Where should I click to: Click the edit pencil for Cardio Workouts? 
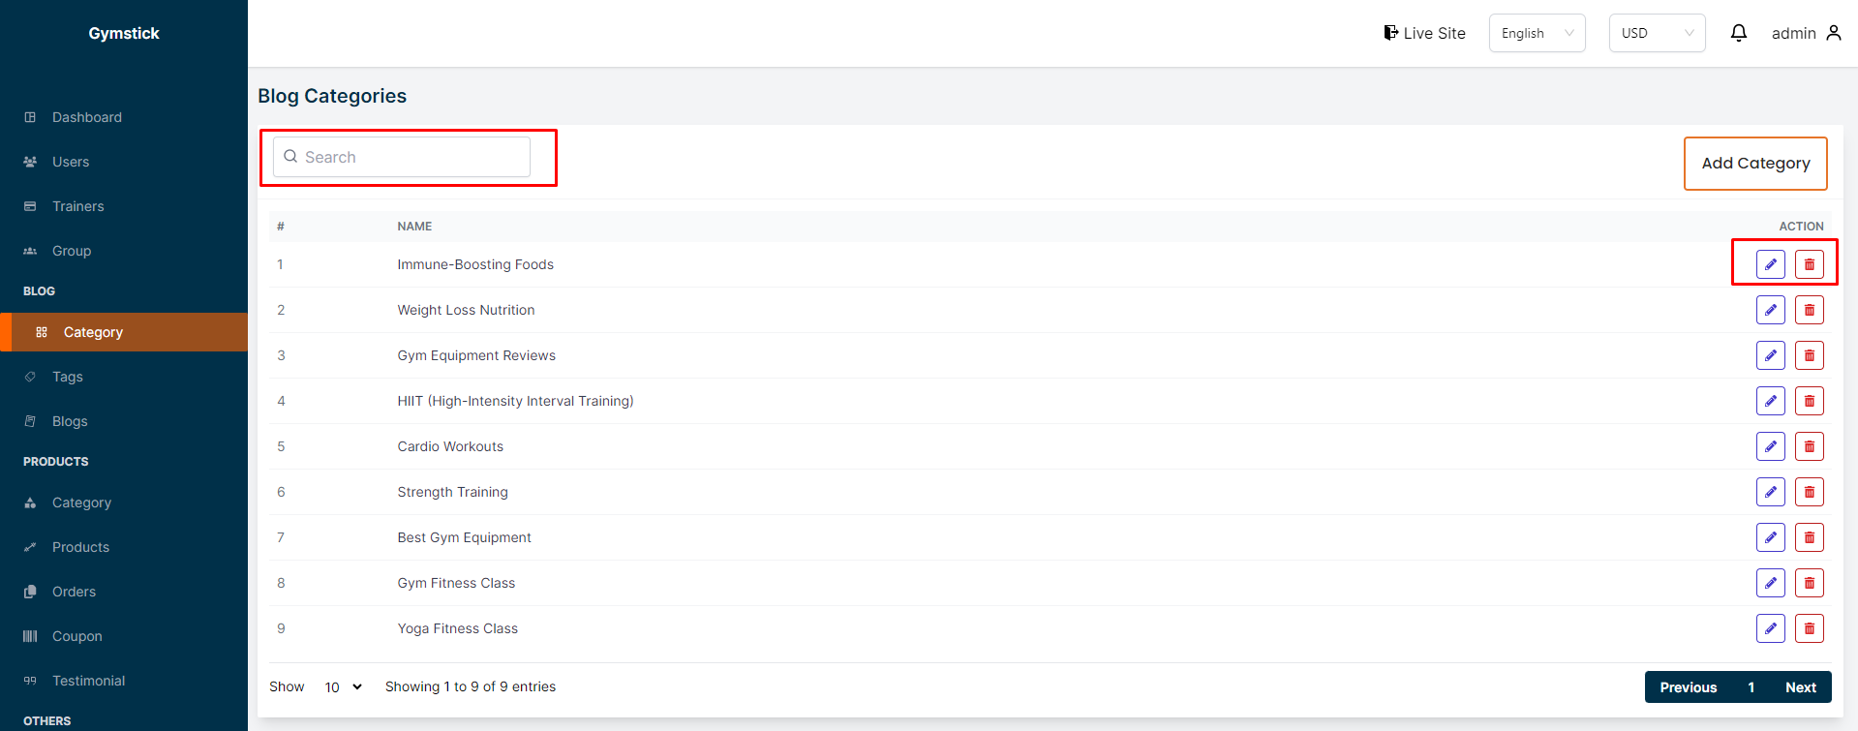click(x=1770, y=446)
